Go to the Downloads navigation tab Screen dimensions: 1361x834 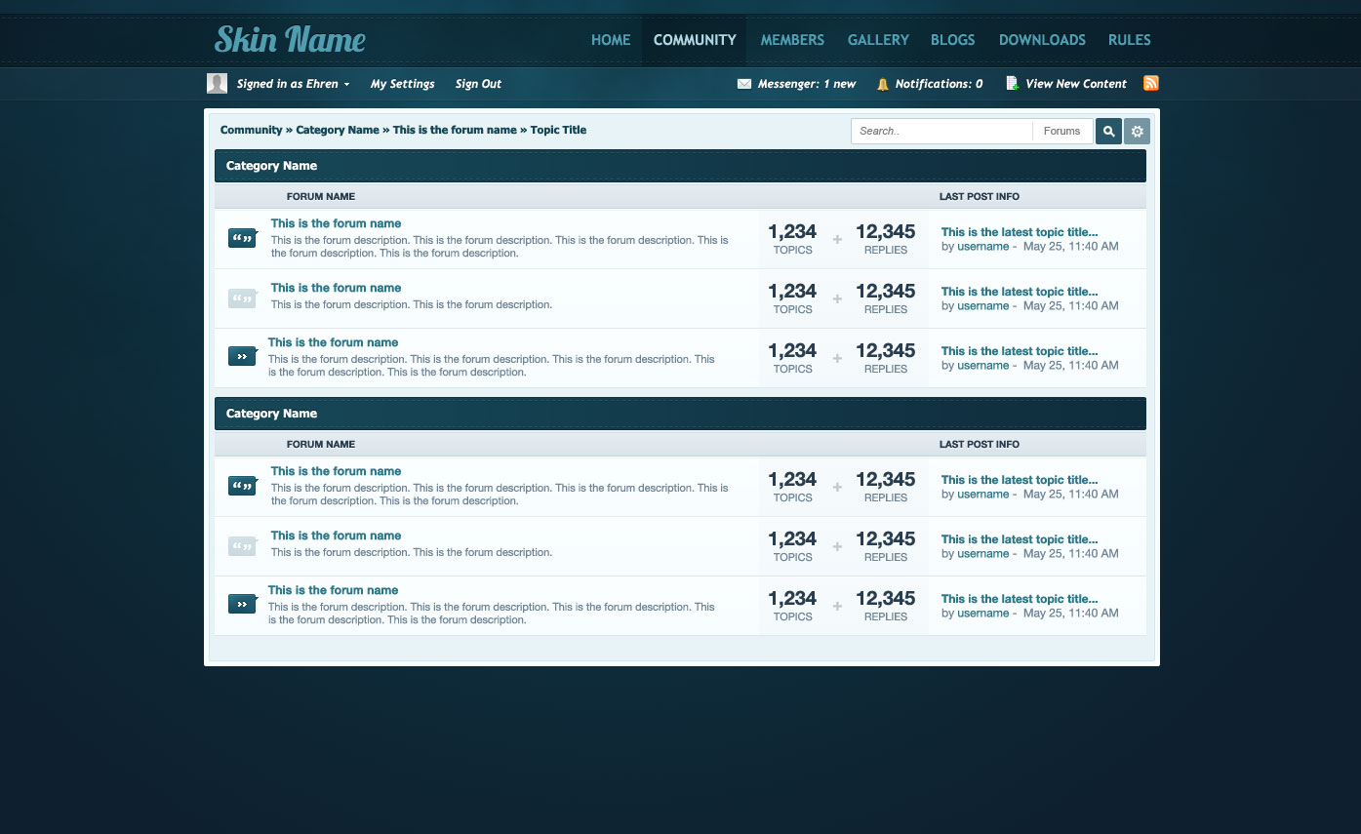tap(1042, 40)
